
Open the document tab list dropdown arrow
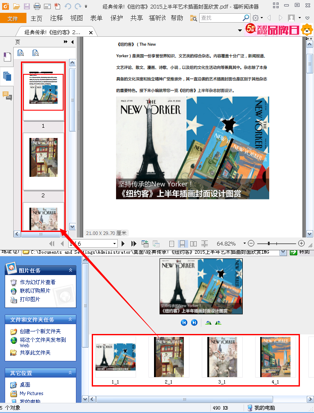coord(240,30)
